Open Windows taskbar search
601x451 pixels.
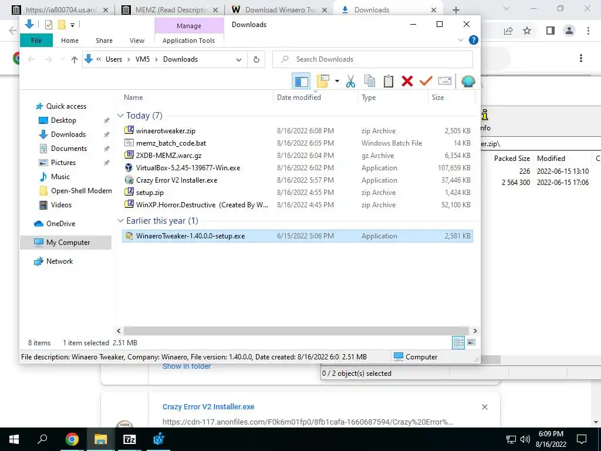pyautogui.click(x=42, y=439)
